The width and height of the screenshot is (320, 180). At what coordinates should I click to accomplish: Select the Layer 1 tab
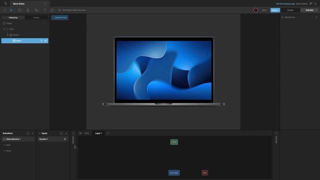click(x=98, y=133)
